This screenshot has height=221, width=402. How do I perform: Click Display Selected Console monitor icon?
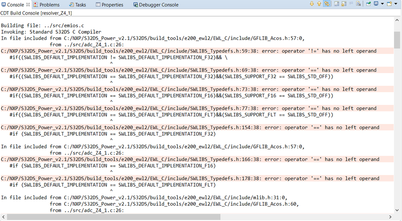[x=376, y=3]
